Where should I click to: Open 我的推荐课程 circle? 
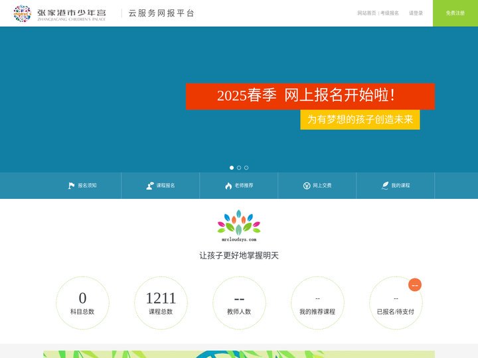click(x=317, y=303)
